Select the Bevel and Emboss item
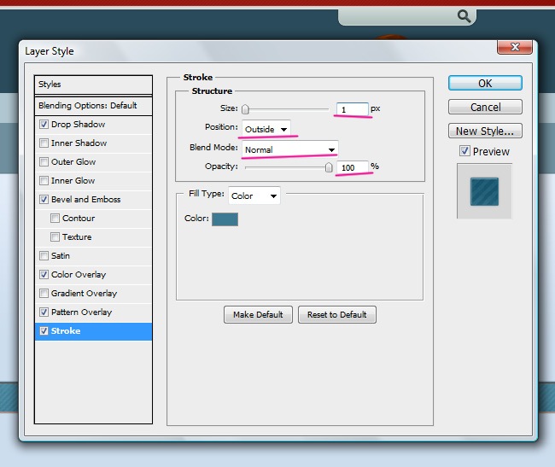This screenshot has height=467, width=555. [x=85, y=200]
